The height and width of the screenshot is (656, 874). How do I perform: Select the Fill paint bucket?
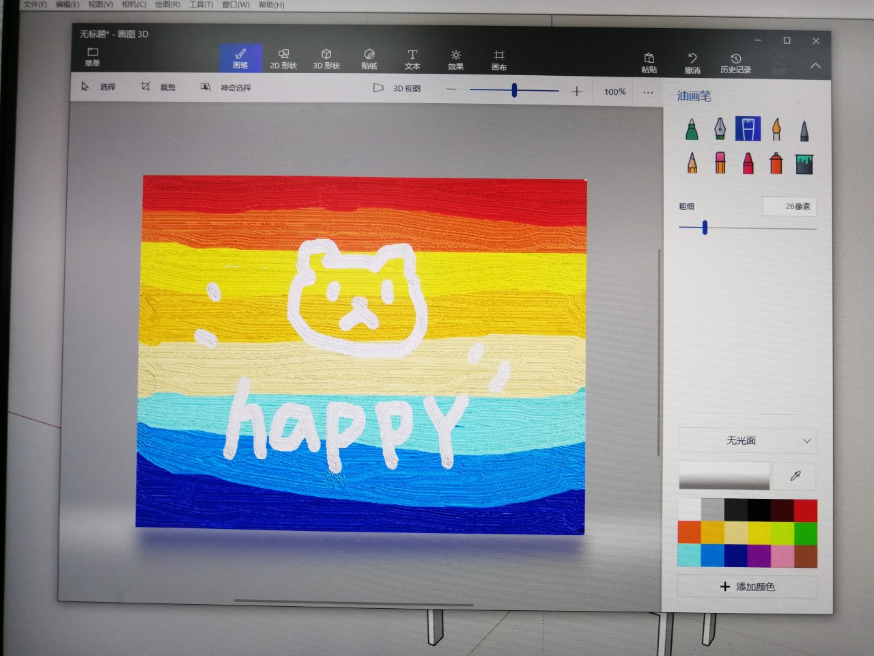[804, 164]
